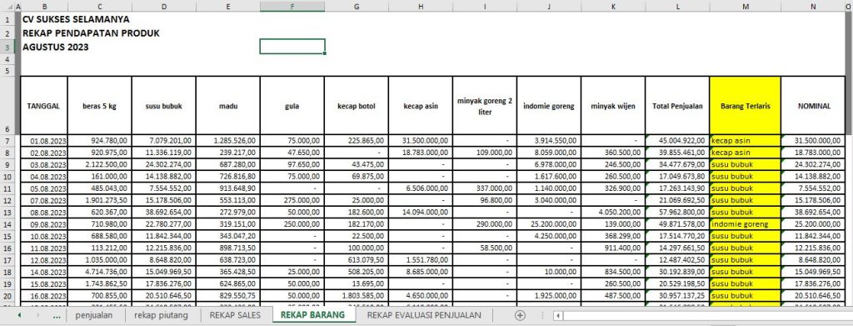Select column L header

pyautogui.click(x=677, y=6)
